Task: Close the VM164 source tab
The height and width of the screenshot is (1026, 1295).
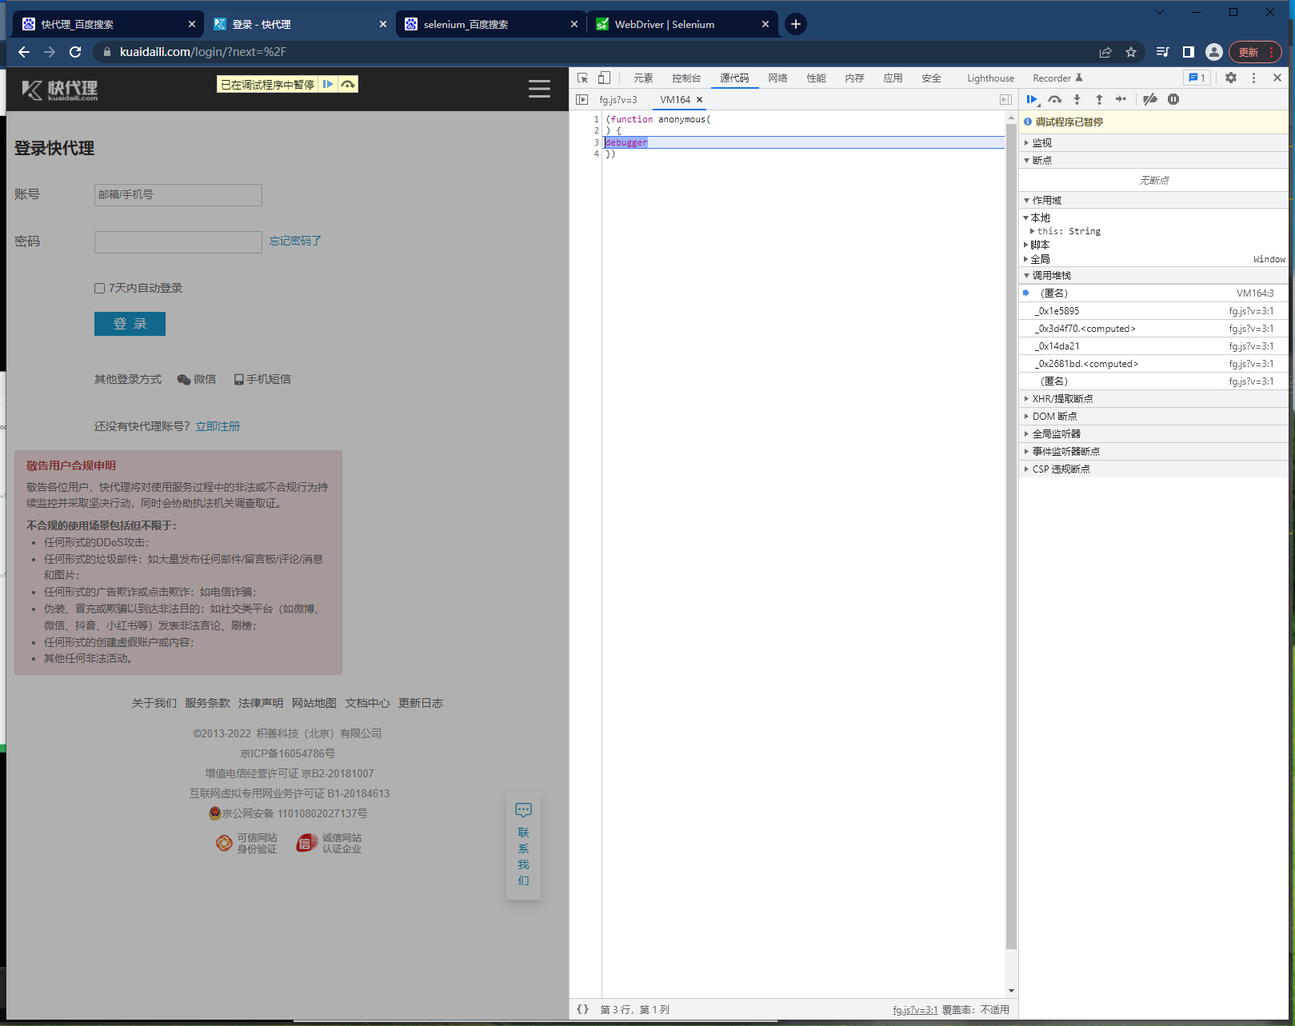Action: pyautogui.click(x=699, y=100)
